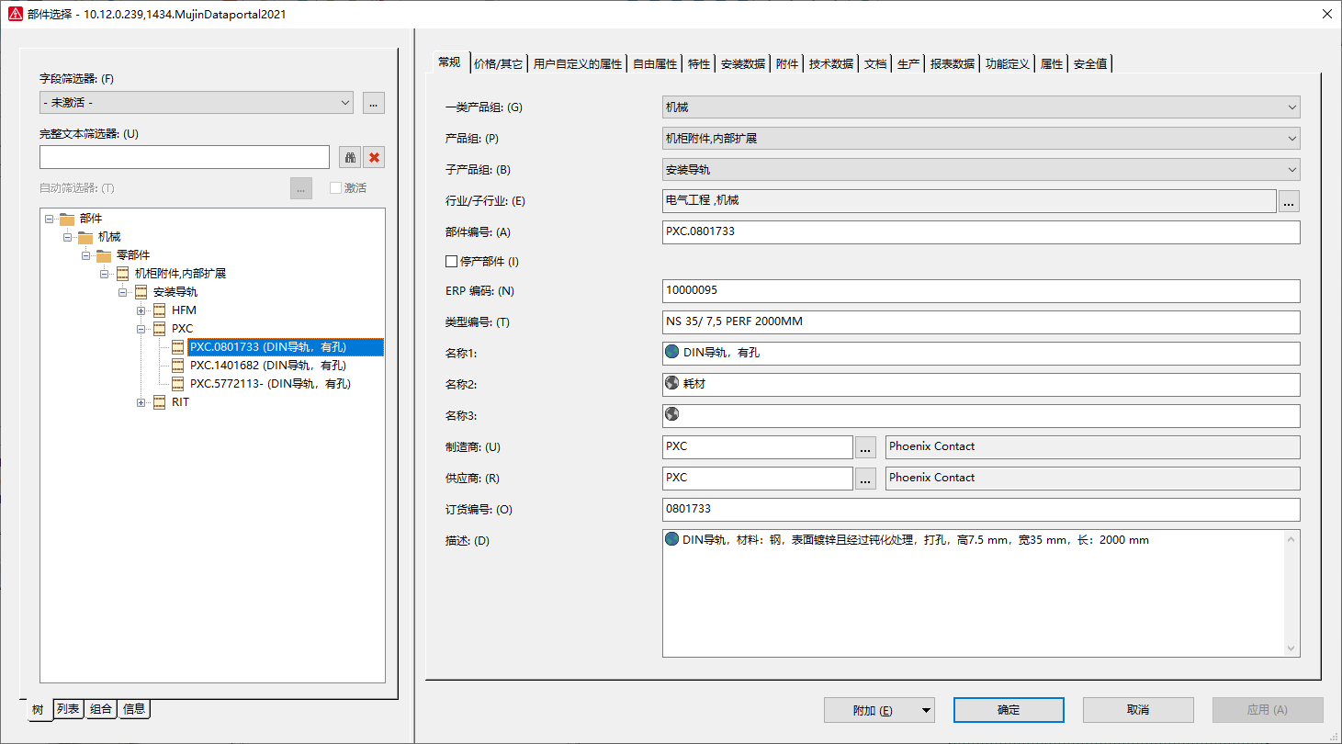Click the globe translation icon in 名称1 field
Viewport: 1342px width, 744px height.
672,352
